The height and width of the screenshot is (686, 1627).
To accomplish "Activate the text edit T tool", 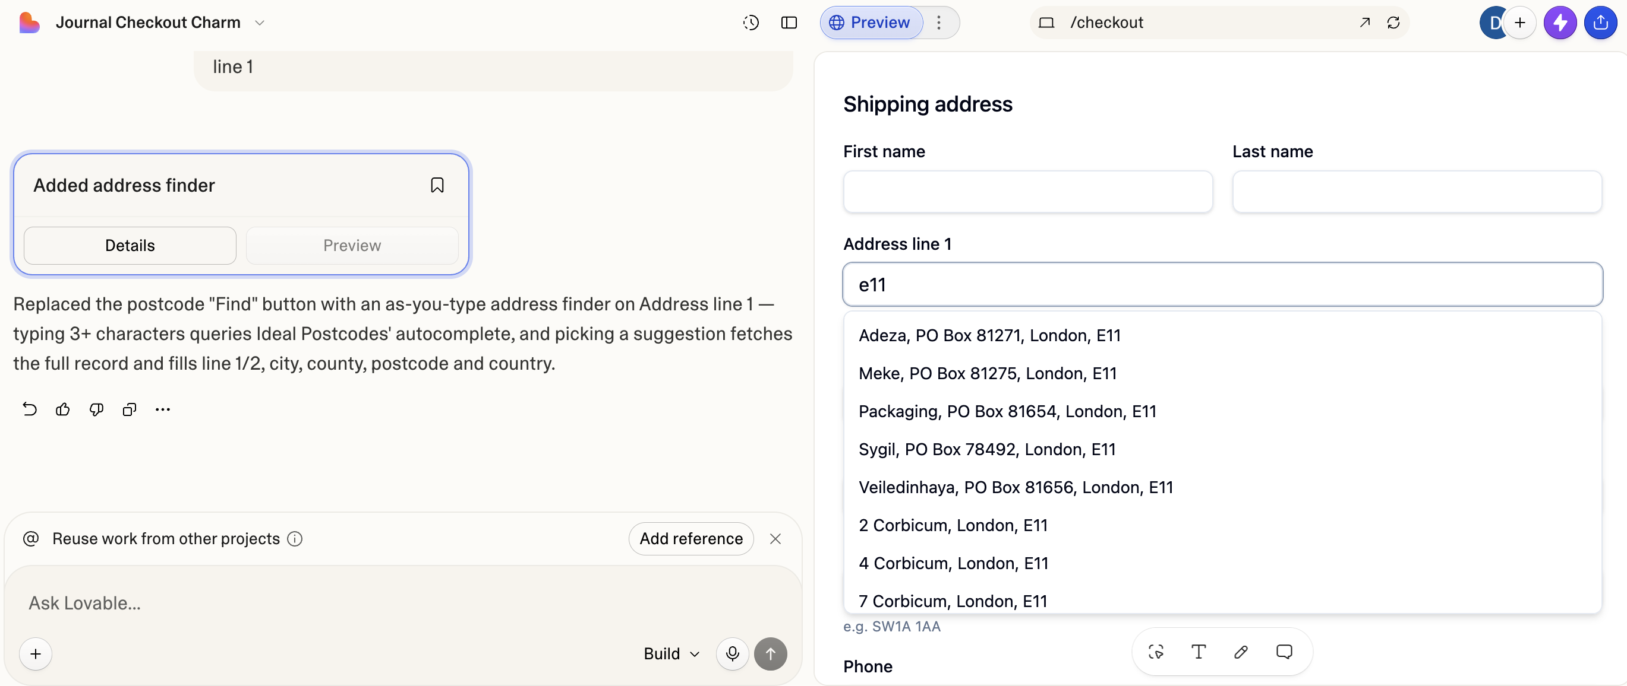I will 1198,652.
